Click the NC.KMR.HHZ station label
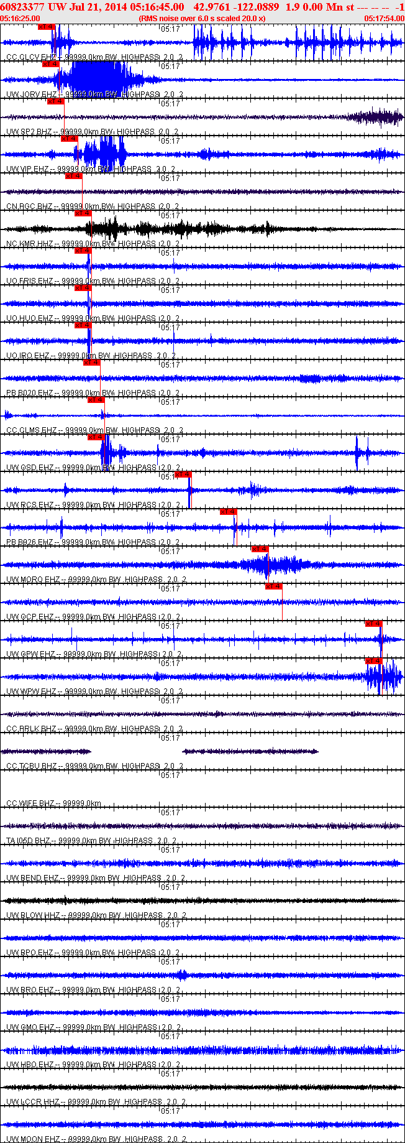This screenshot has width=405, height=1143. (30, 244)
